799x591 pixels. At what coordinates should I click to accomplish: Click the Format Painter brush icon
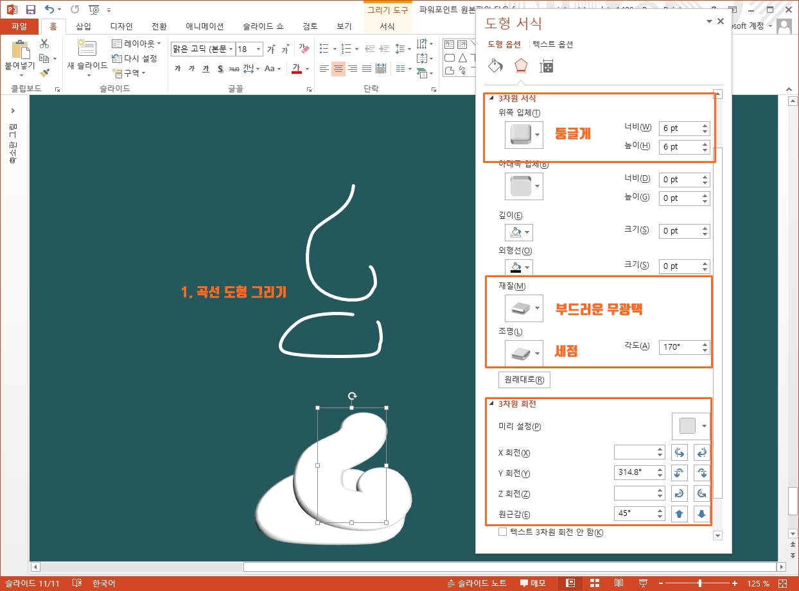click(x=44, y=73)
